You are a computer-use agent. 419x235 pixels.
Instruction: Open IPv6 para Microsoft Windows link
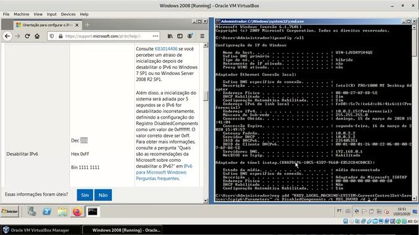164,172
